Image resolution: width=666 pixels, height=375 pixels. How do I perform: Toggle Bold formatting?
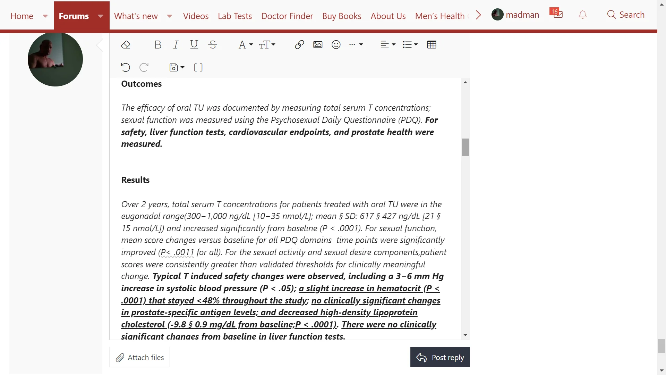pyautogui.click(x=158, y=45)
